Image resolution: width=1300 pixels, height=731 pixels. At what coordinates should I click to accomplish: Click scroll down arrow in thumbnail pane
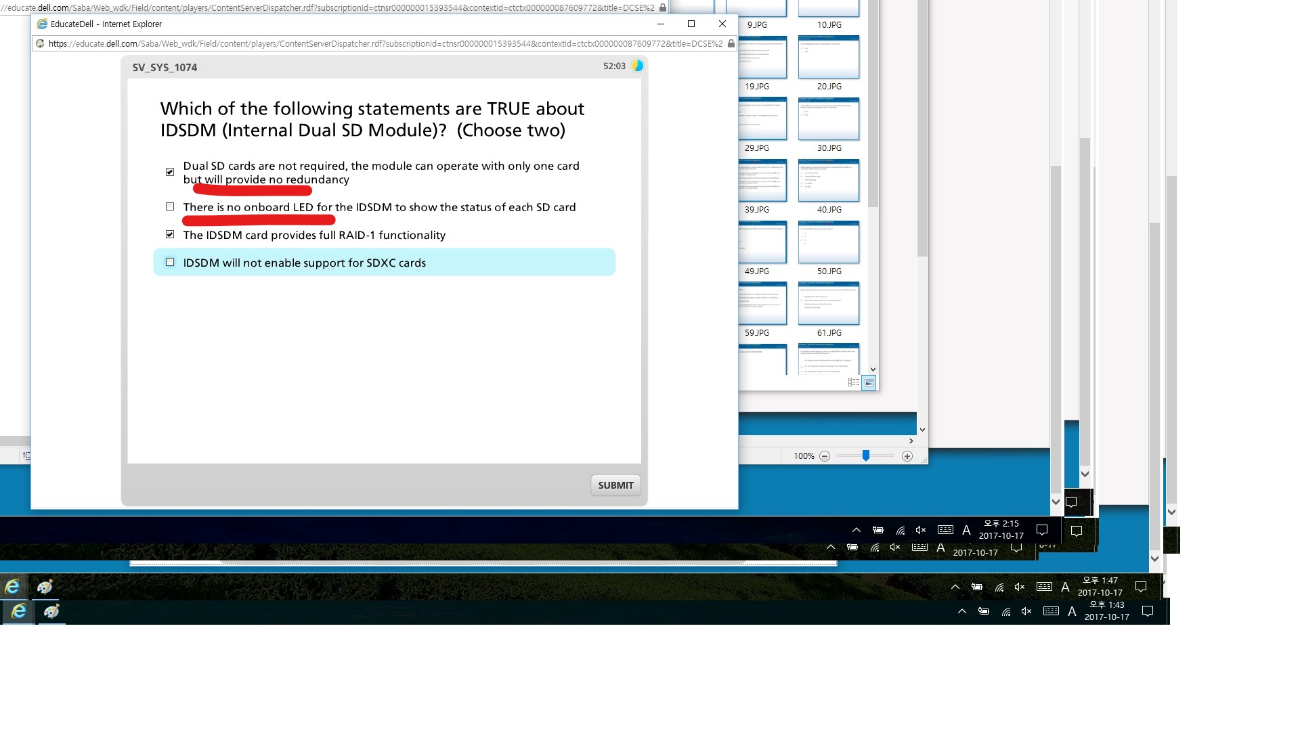coord(873,369)
